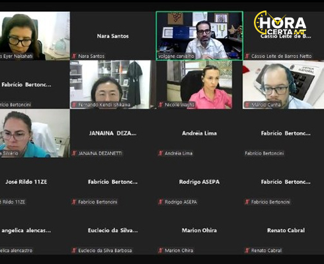This screenshot has height=264, width=324.
Task: Click the small 'alencastro' name label
Action: pos(21,250)
